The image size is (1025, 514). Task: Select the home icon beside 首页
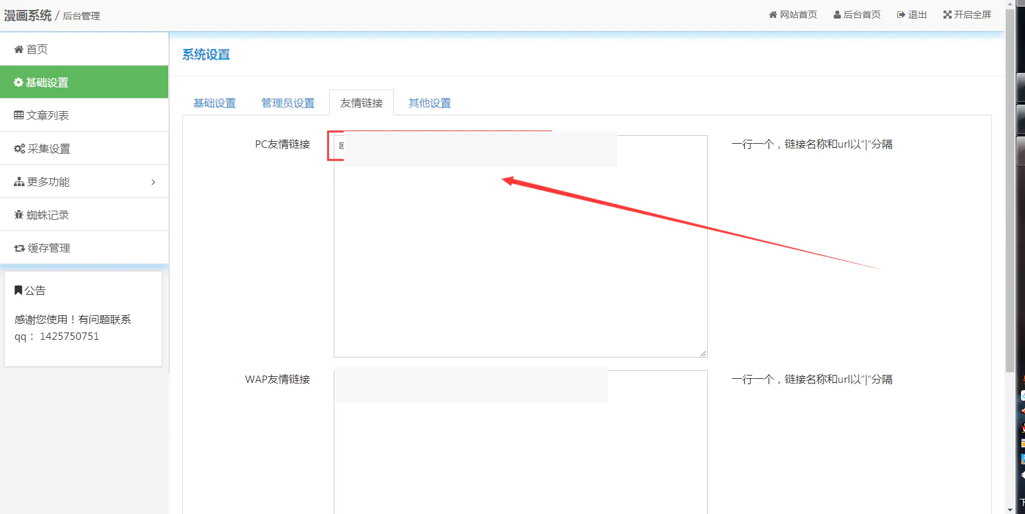coord(18,48)
